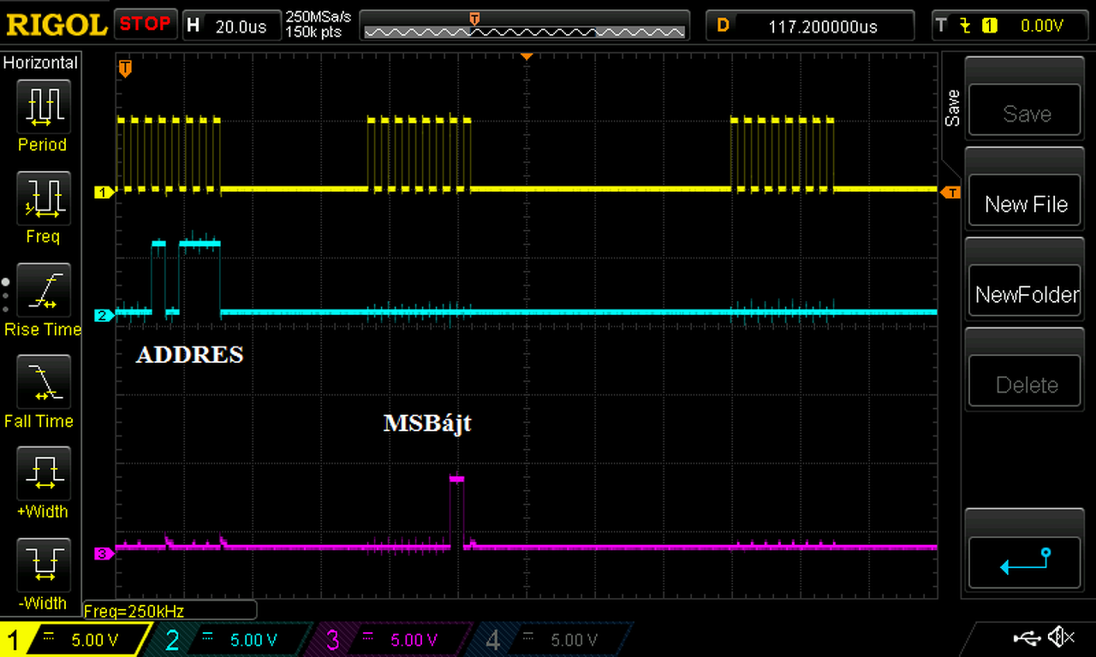Select the Fall Time measurement icon

(43, 382)
